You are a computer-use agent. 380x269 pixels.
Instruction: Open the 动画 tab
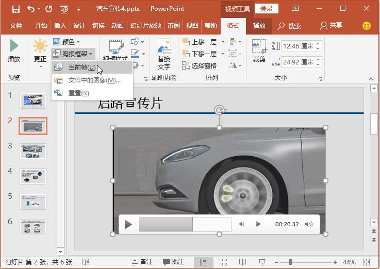[x=118, y=25]
